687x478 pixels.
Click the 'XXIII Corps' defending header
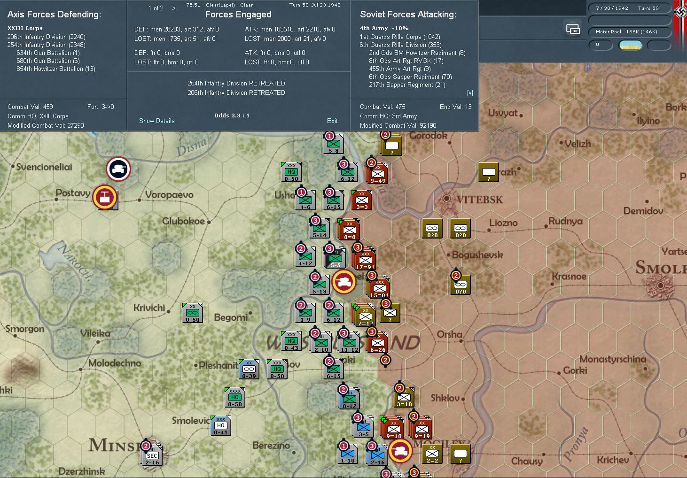[25, 28]
